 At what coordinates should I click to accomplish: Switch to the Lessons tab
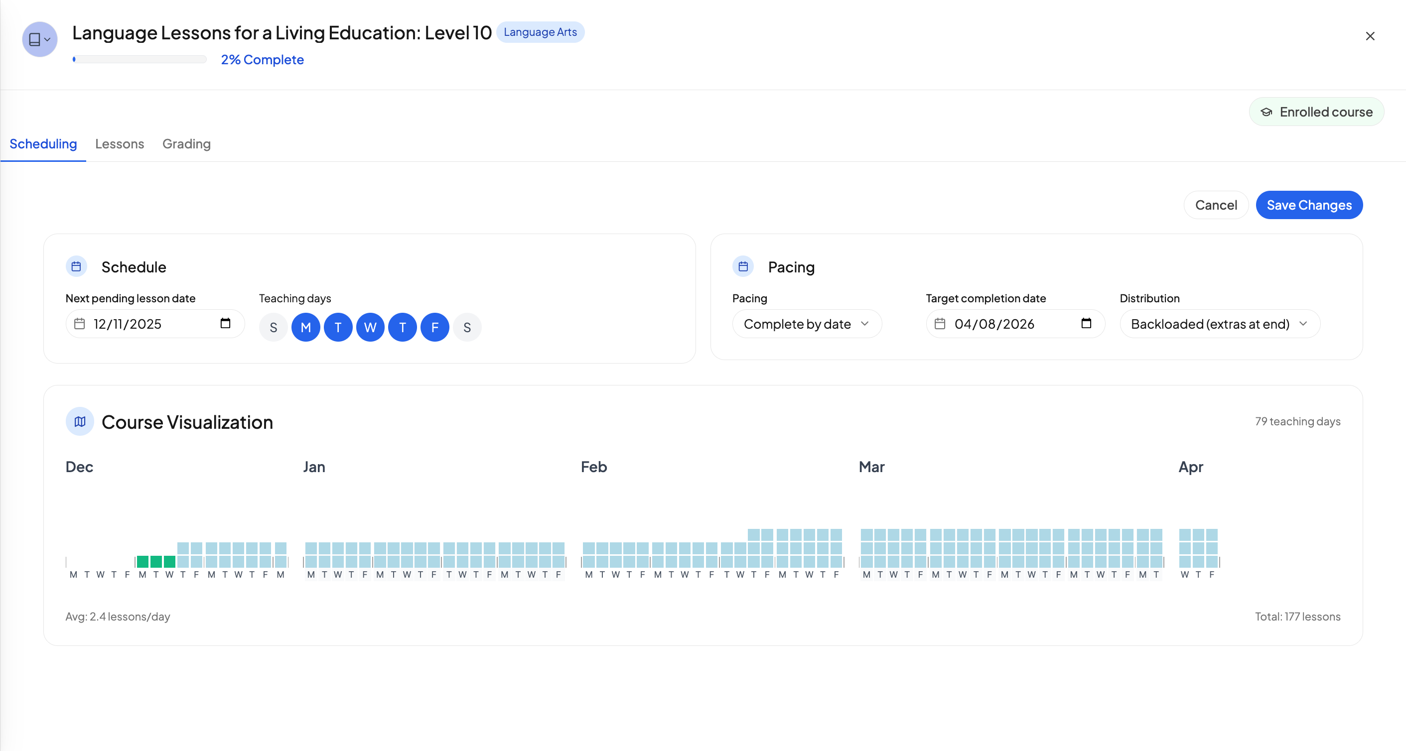tap(120, 144)
